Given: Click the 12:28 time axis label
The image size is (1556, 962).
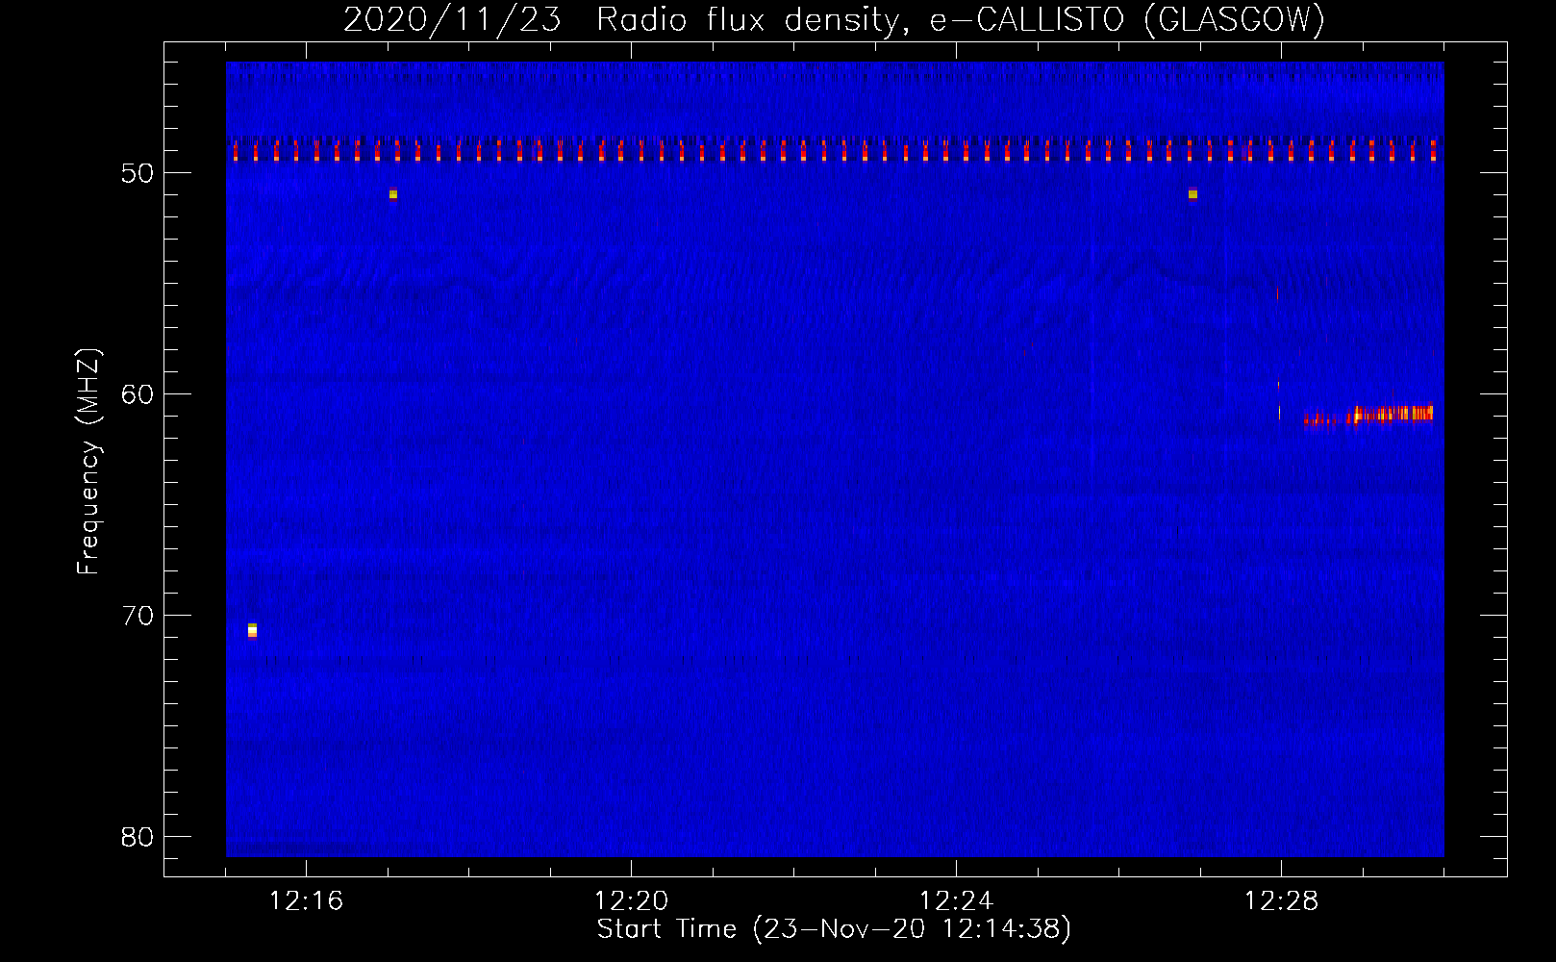Looking at the screenshot, I should (x=1281, y=901).
